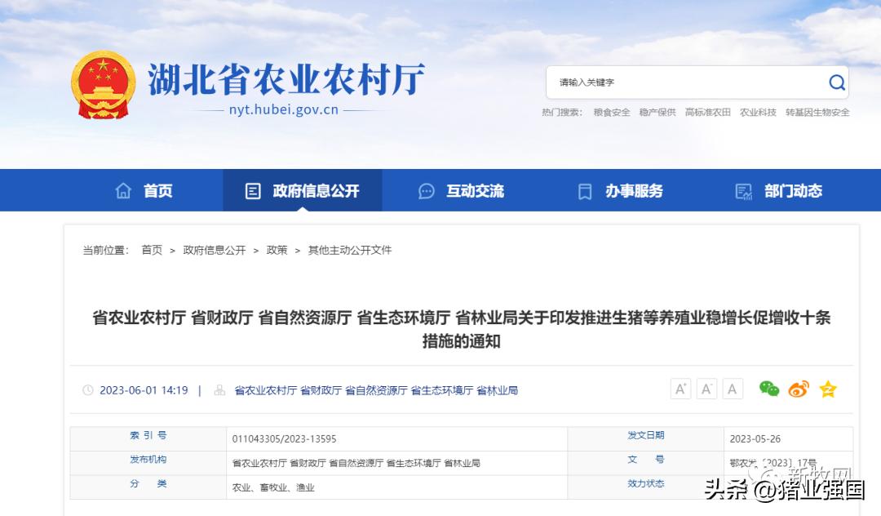The height and width of the screenshot is (516, 881).
Task: Select the chat bubble icon beside 互动交流
Action: click(425, 190)
